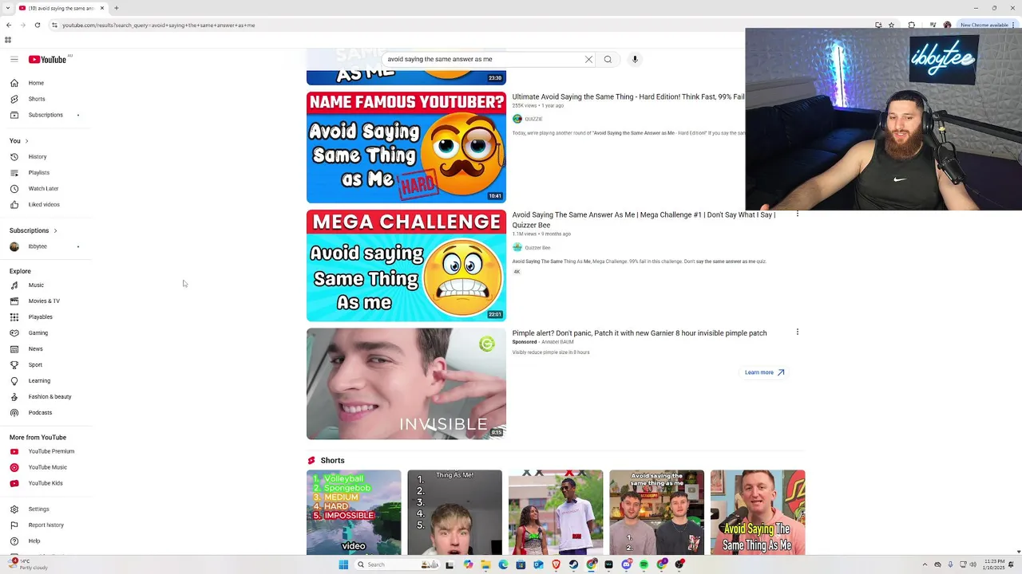This screenshot has height=574, width=1022.
Task: Open the Volleyball Spongebob short
Action: 354,512
